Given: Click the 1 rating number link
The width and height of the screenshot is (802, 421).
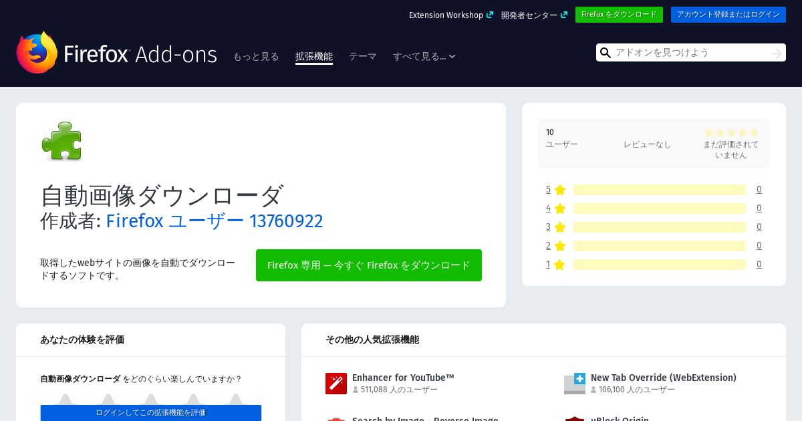Looking at the screenshot, I should (x=548, y=265).
